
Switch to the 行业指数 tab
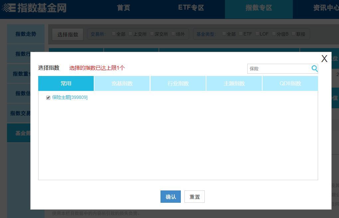178,83
